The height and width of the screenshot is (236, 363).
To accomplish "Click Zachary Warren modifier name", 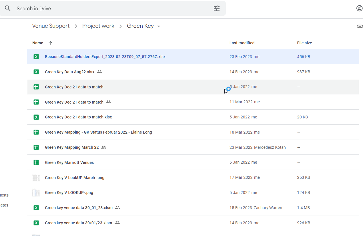I will (268, 208).
